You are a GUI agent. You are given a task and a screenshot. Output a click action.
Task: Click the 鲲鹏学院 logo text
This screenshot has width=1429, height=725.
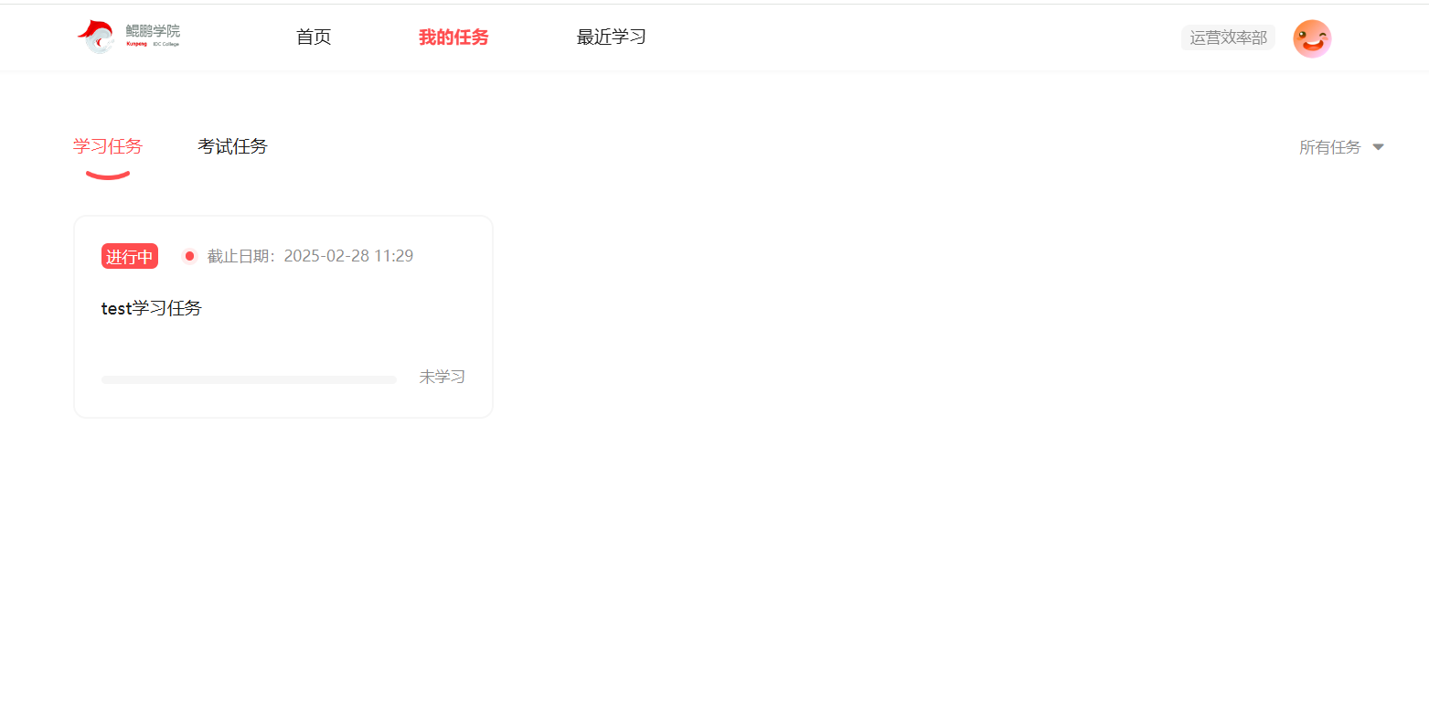click(153, 31)
